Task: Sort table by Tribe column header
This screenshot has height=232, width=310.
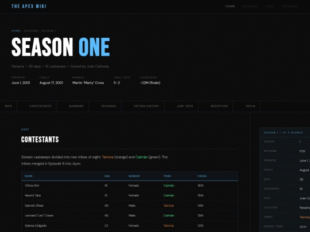Action: (x=167, y=176)
